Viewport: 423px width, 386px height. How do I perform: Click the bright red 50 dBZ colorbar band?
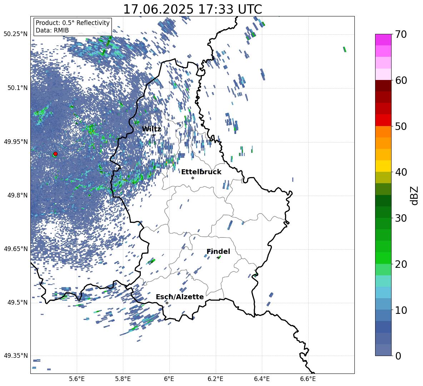[x=383, y=120]
